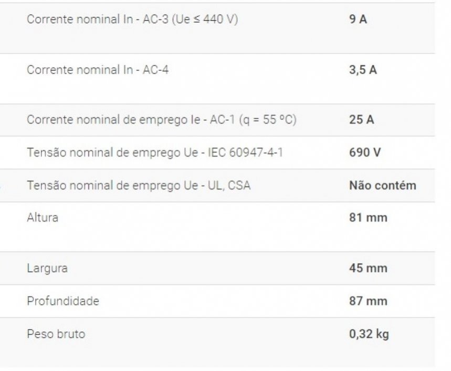Screen dimensions: 451x371
Task: Select the 25 A value
Action: click(361, 120)
